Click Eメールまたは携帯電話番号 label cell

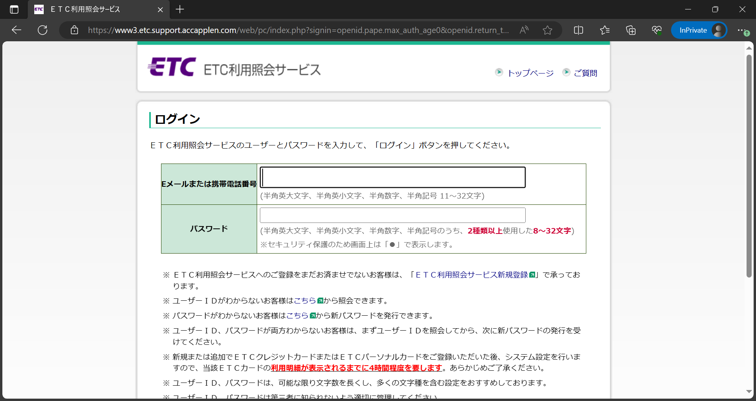[x=209, y=184]
